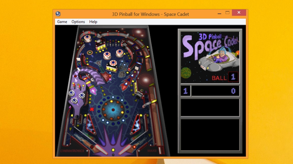
Task: Open the Options menu
Action: coord(78,22)
